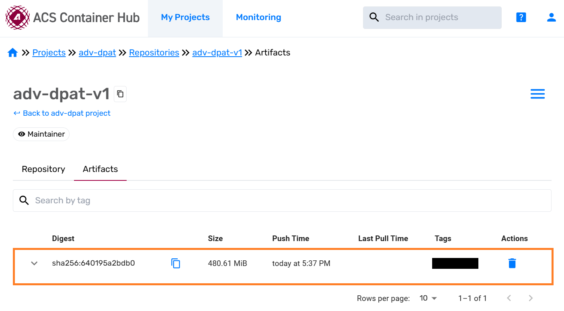Open the My Projects menu
This screenshot has width=564, height=311.
(x=185, y=17)
